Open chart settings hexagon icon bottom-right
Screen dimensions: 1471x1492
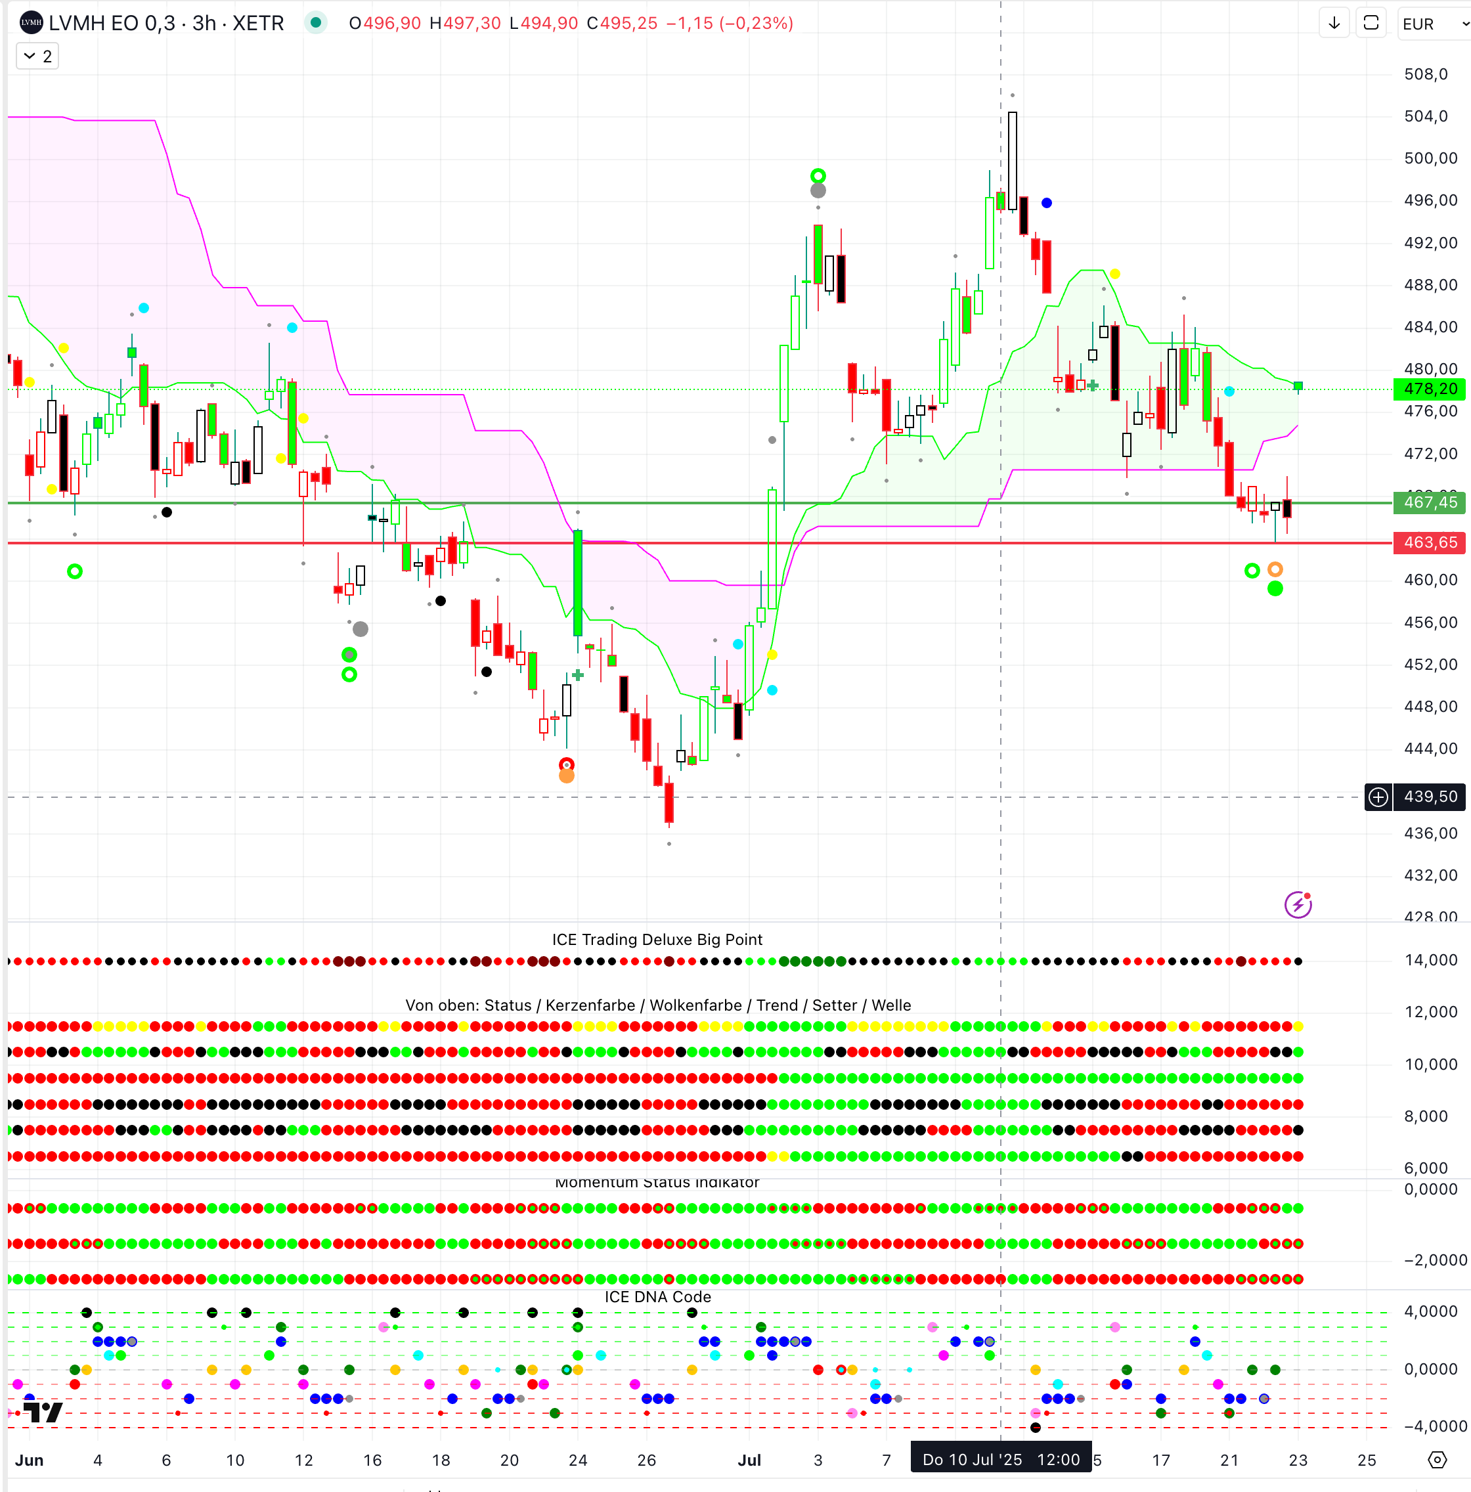[x=1437, y=1460]
